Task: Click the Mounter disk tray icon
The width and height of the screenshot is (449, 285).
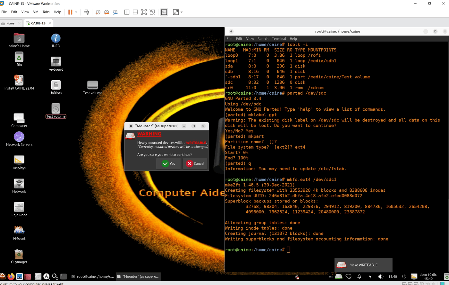Action: [339, 276]
